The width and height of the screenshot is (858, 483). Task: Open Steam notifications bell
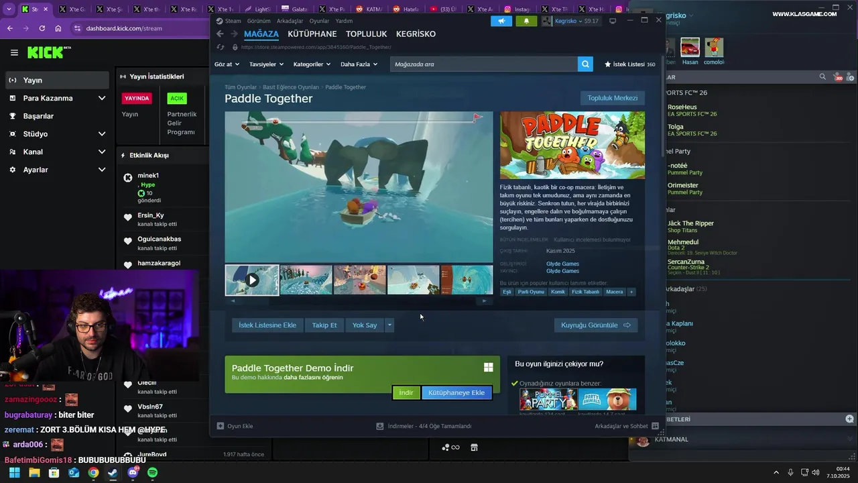click(x=526, y=21)
